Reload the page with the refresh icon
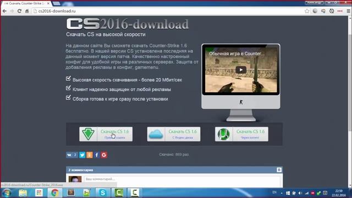The height and width of the screenshot is (198, 352). point(20,11)
